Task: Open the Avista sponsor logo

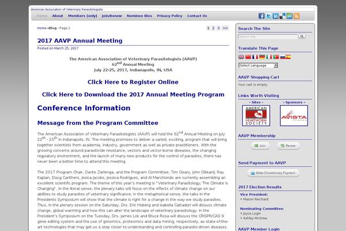Action: coord(294,115)
